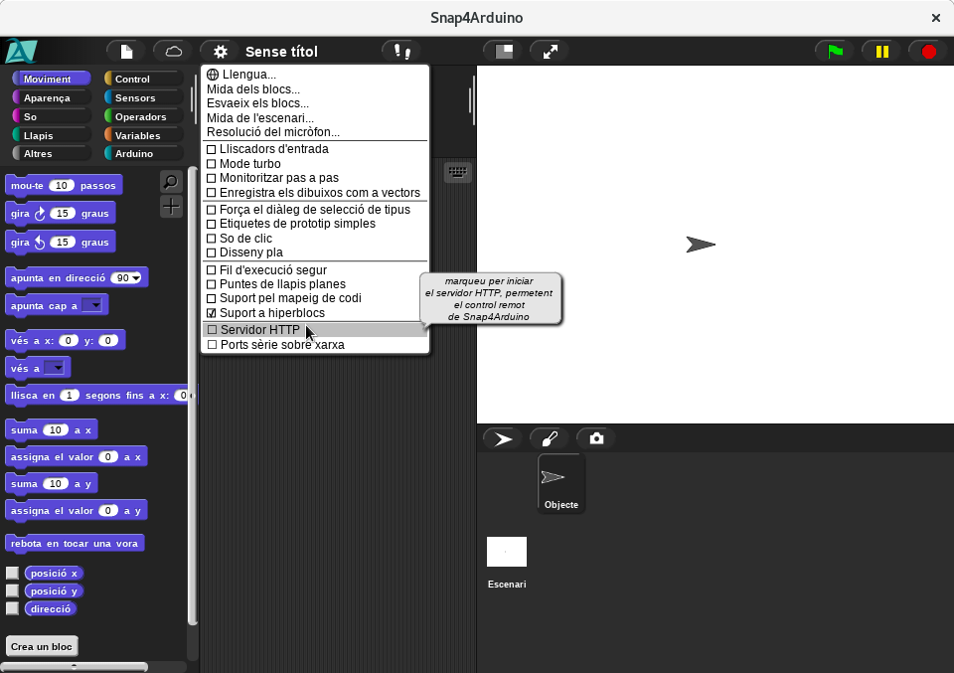Open direction dropdown in apunta en direcció block
This screenshot has width=954, height=673.
[136, 278]
